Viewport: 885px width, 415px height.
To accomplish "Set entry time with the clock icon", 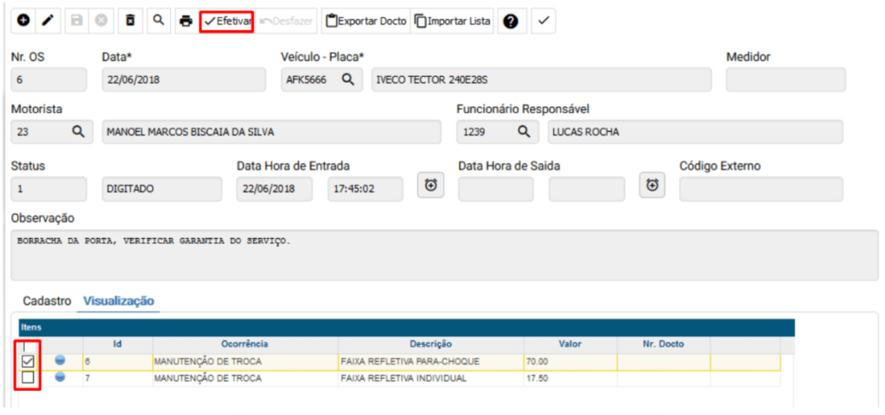I will click(x=430, y=185).
